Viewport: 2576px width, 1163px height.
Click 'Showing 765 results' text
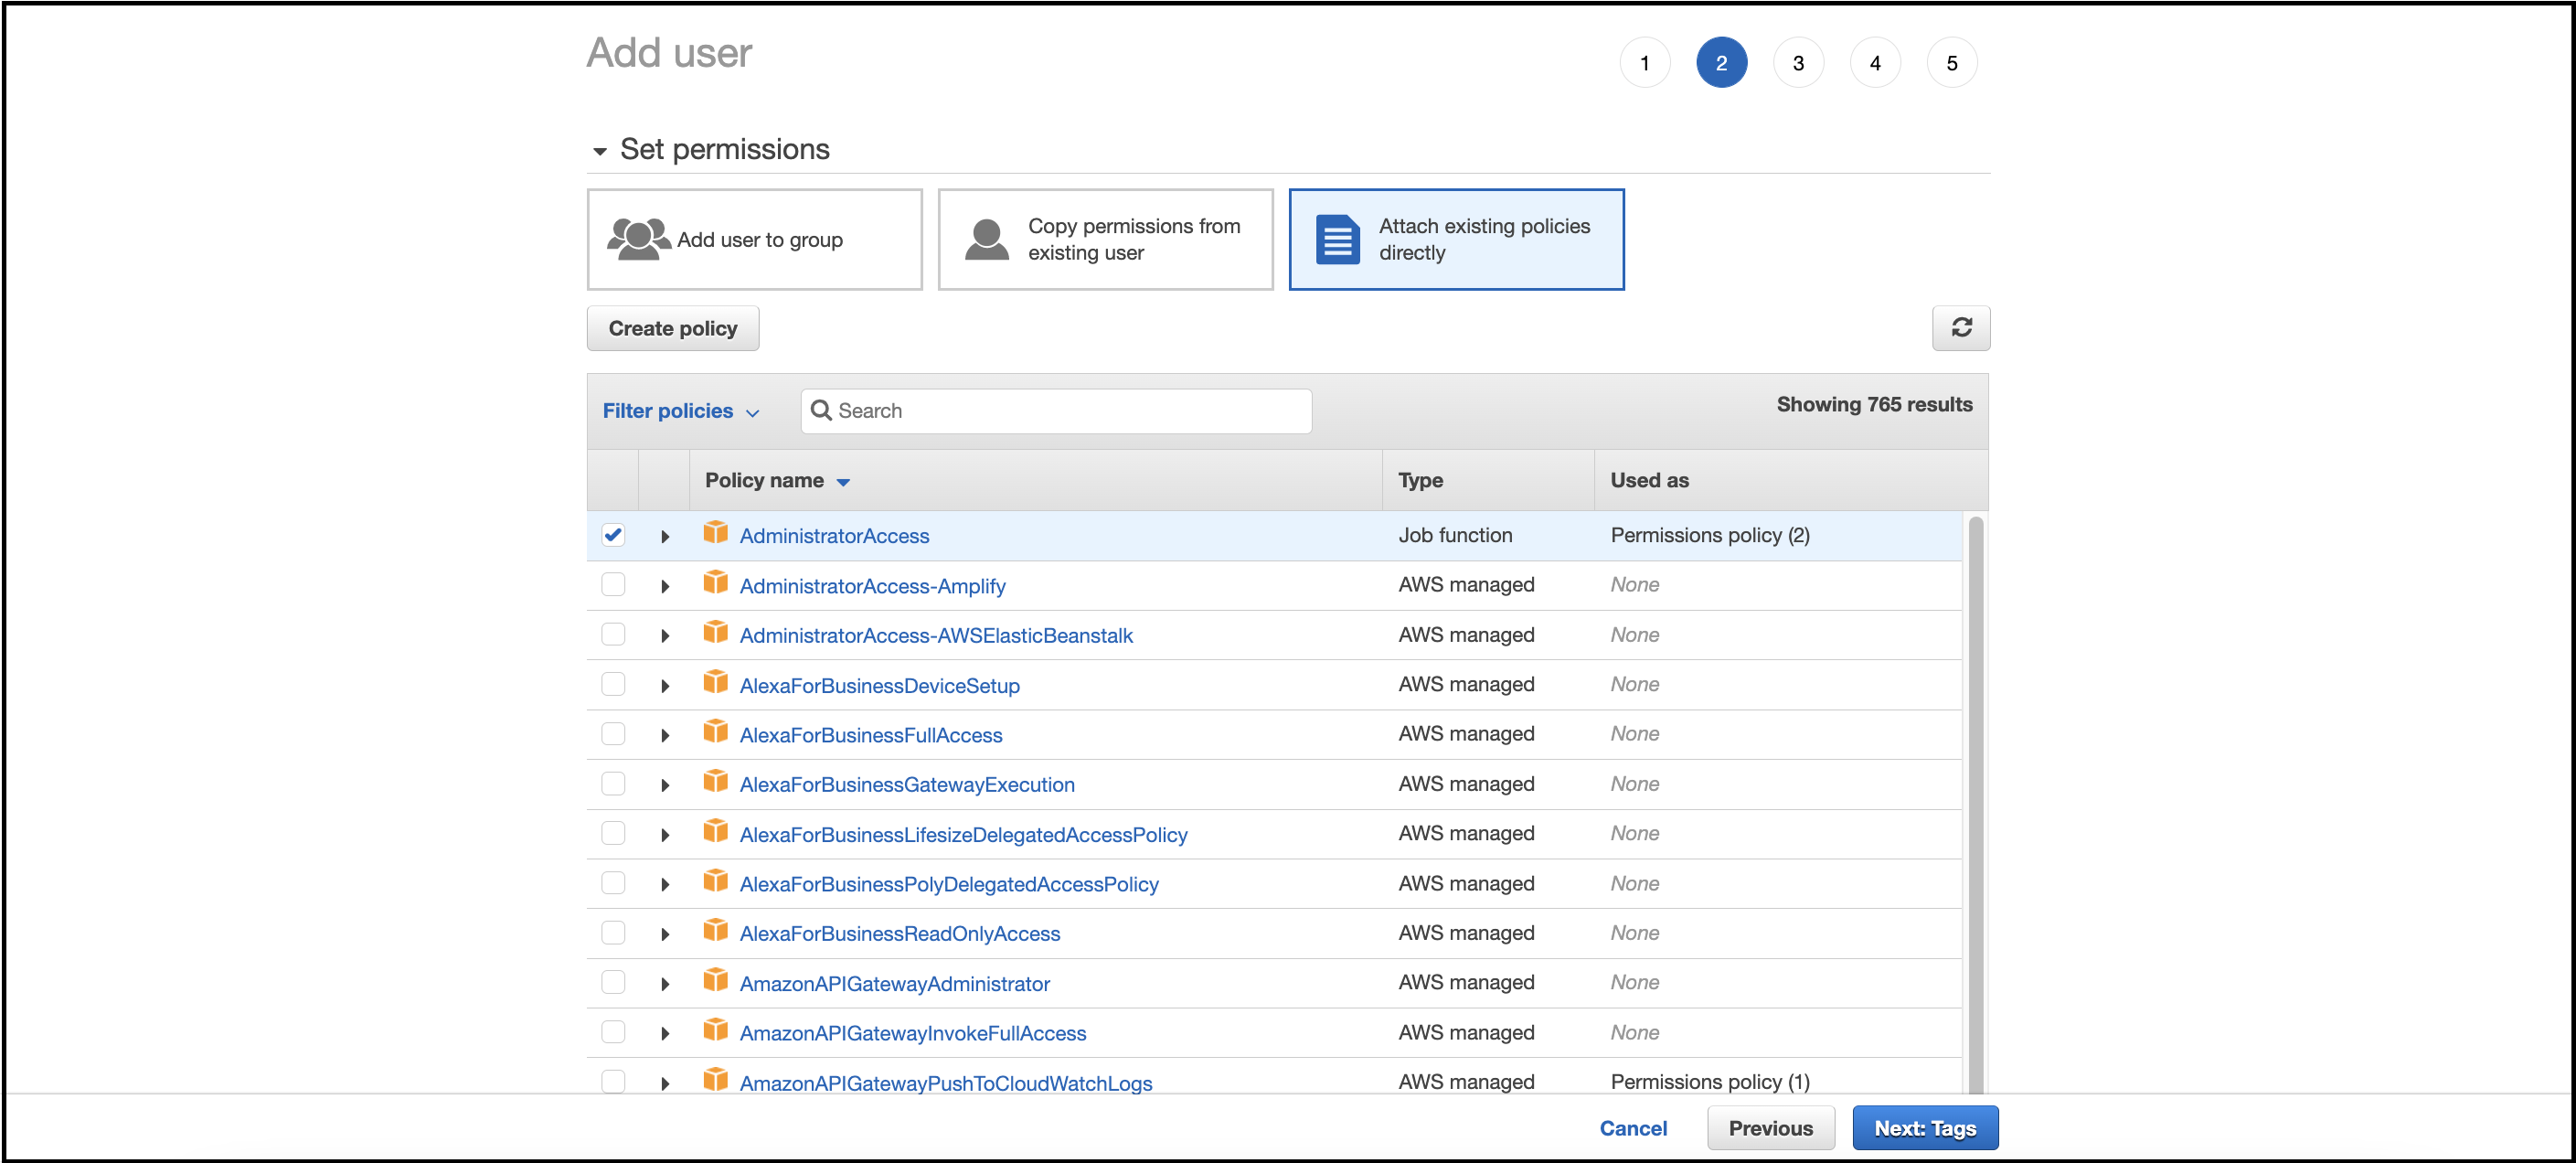tap(1874, 404)
